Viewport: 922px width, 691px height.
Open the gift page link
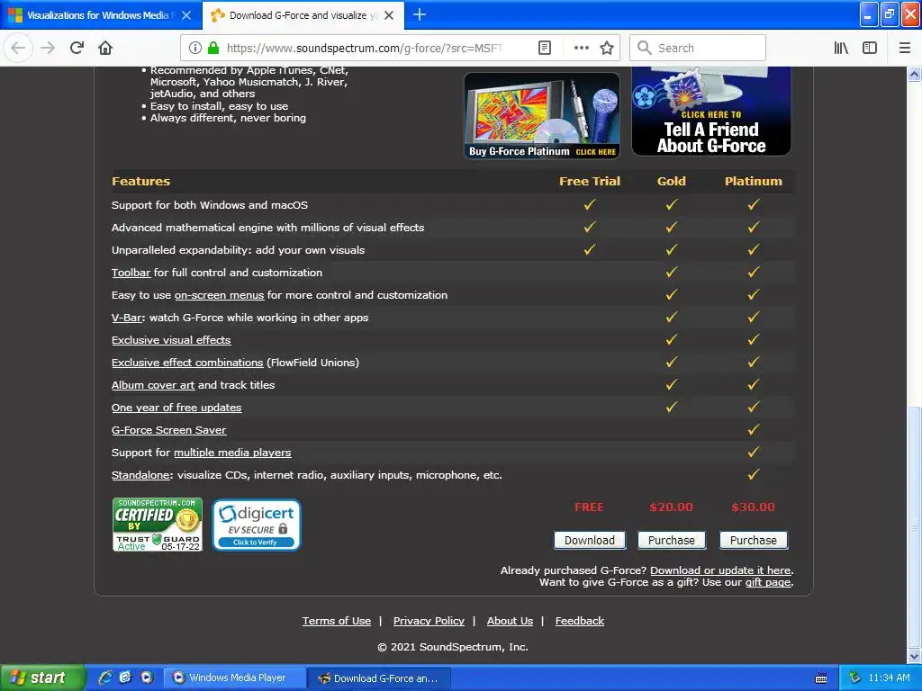pos(768,582)
